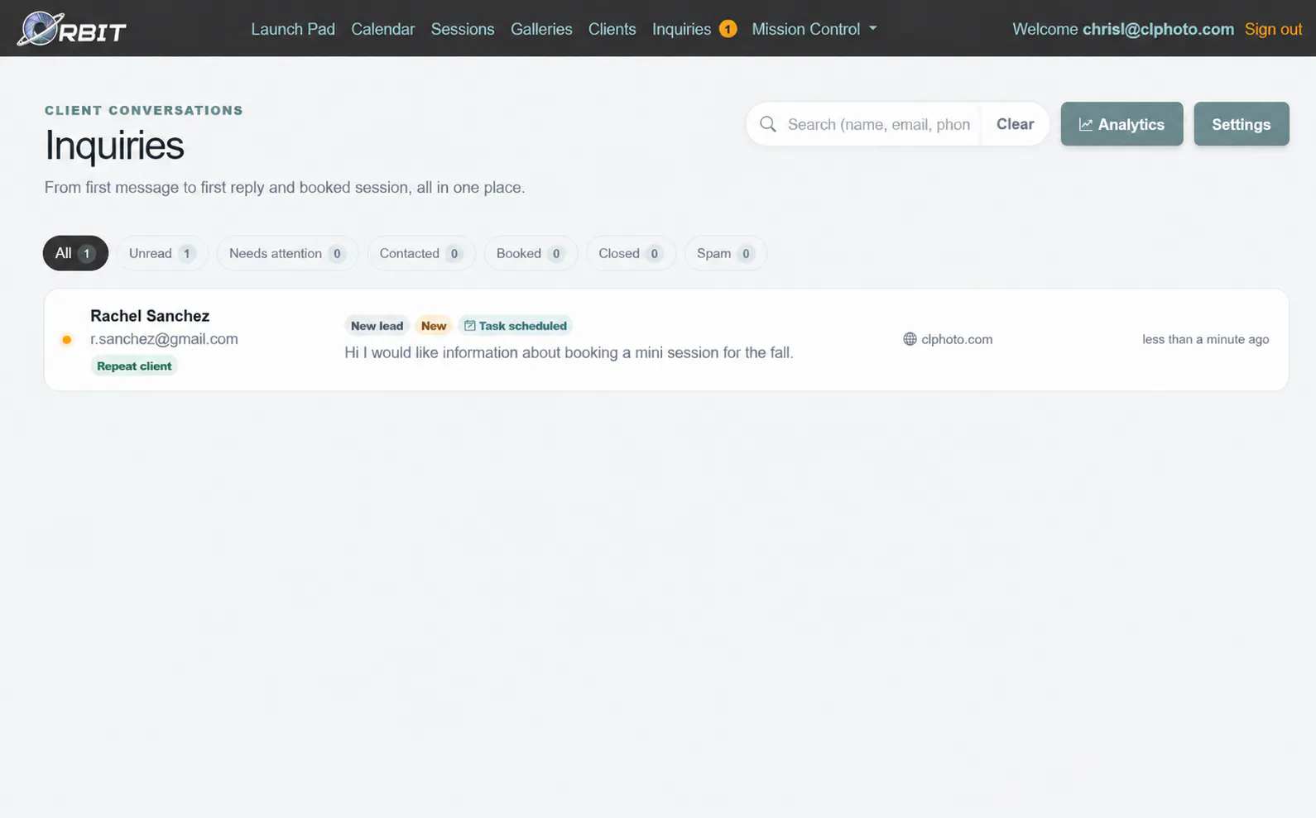The image size is (1316, 818).
Task: Focus the inquiry search input
Action: 879,124
